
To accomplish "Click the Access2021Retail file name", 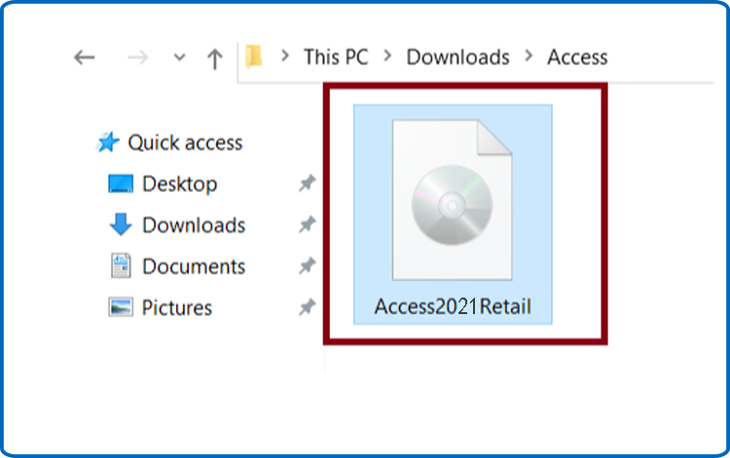I will [x=453, y=307].
